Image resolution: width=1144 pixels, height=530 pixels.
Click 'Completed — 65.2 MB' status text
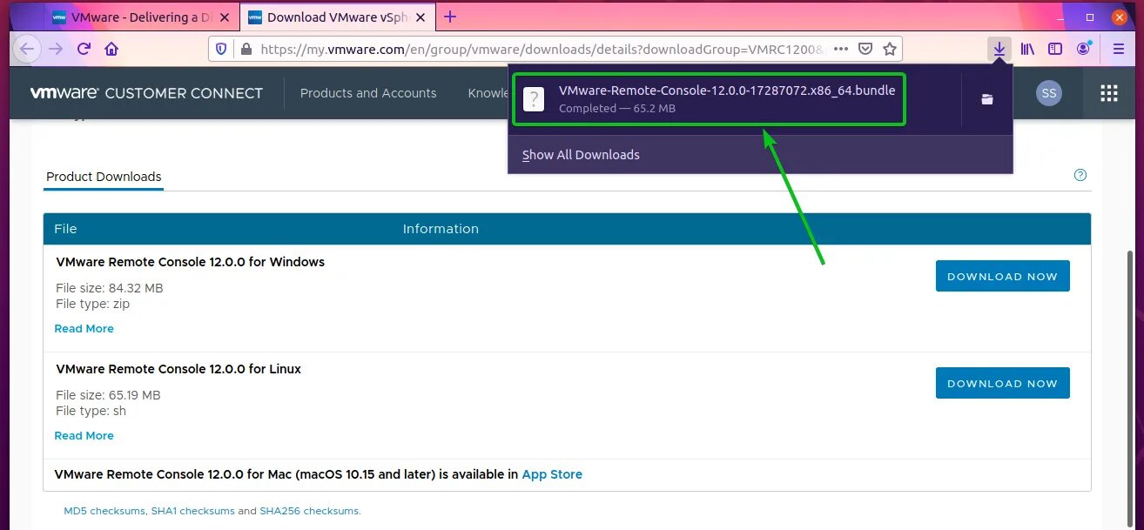(617, 109)
